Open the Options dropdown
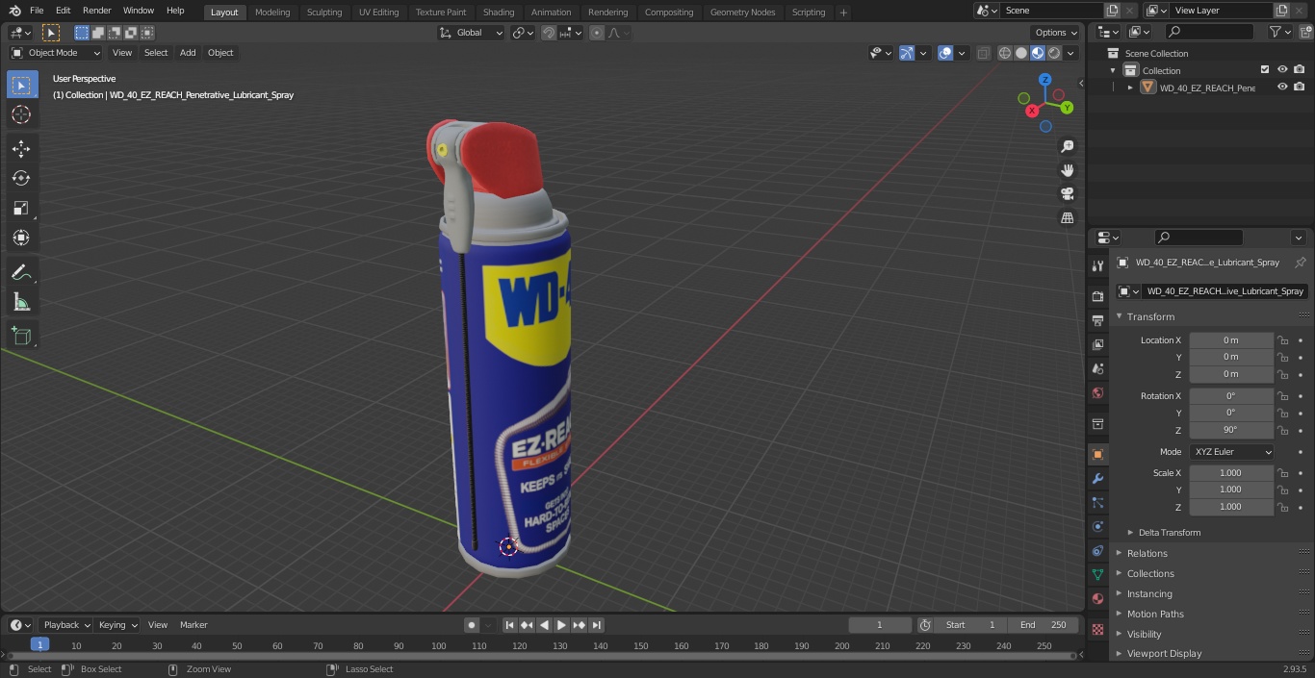Viewport: 1315px width, 678px height. pos(1057,33)
